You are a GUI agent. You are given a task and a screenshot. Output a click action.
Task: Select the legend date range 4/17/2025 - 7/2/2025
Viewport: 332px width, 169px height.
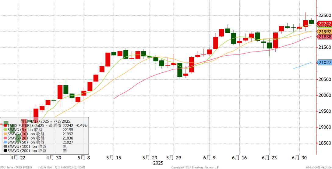coord(50,121)
